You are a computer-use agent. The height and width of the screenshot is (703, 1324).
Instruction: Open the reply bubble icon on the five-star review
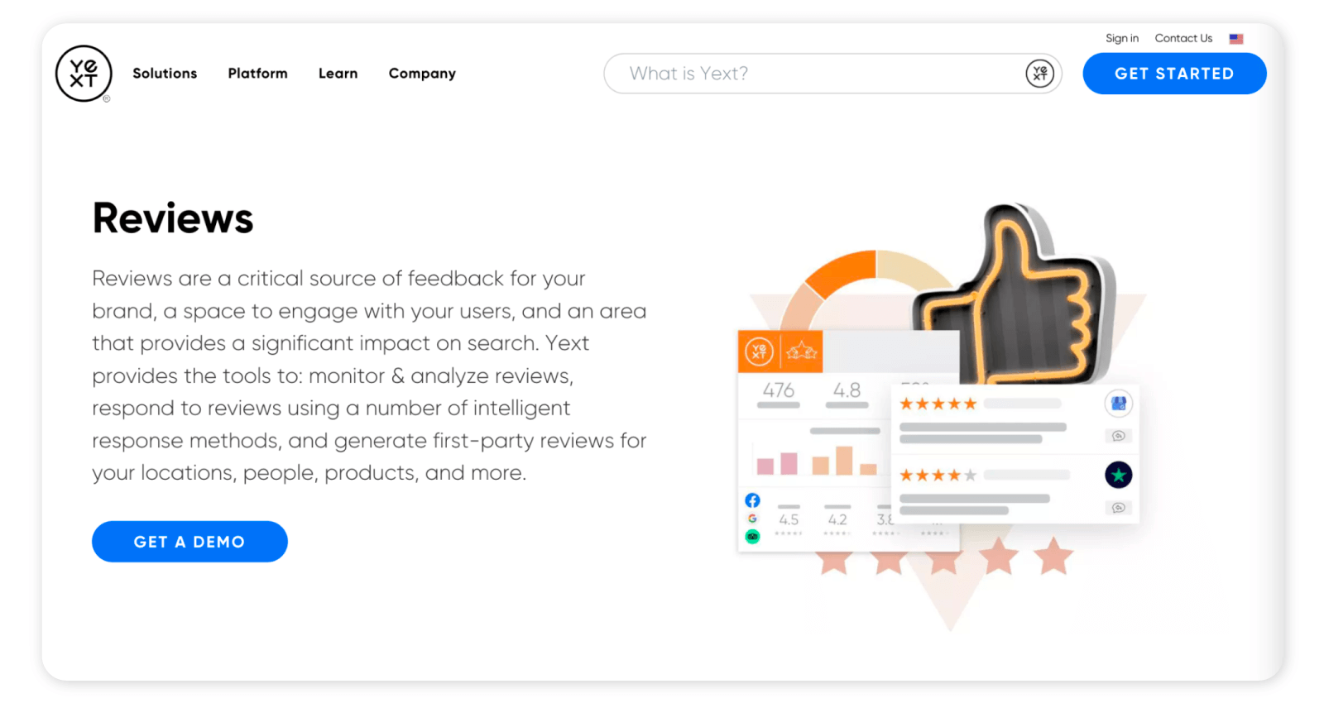point(1119,437)
